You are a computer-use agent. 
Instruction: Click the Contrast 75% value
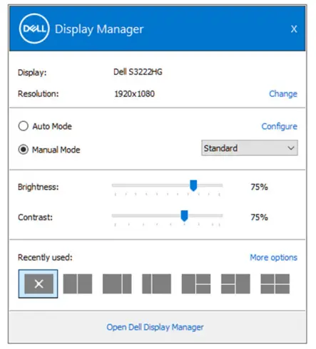pyautogui.click(x=259, y=217)
